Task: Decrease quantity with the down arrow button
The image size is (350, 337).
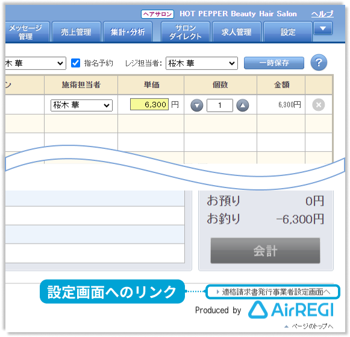Action: pos(196,105)
